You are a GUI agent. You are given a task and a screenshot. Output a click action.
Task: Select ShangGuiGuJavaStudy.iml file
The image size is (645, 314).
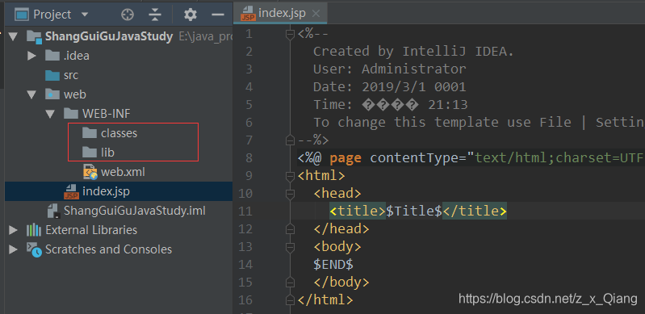coord(135,211)
